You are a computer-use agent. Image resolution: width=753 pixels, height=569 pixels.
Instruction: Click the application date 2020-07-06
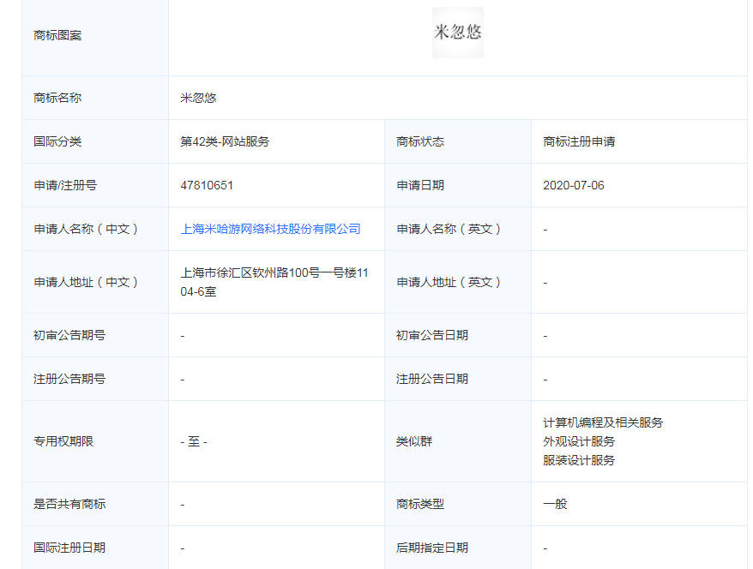[x=573, y=185]
